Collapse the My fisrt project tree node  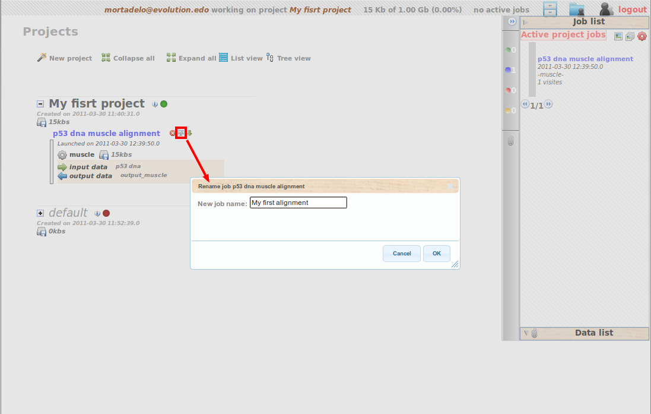pos(40,104)
